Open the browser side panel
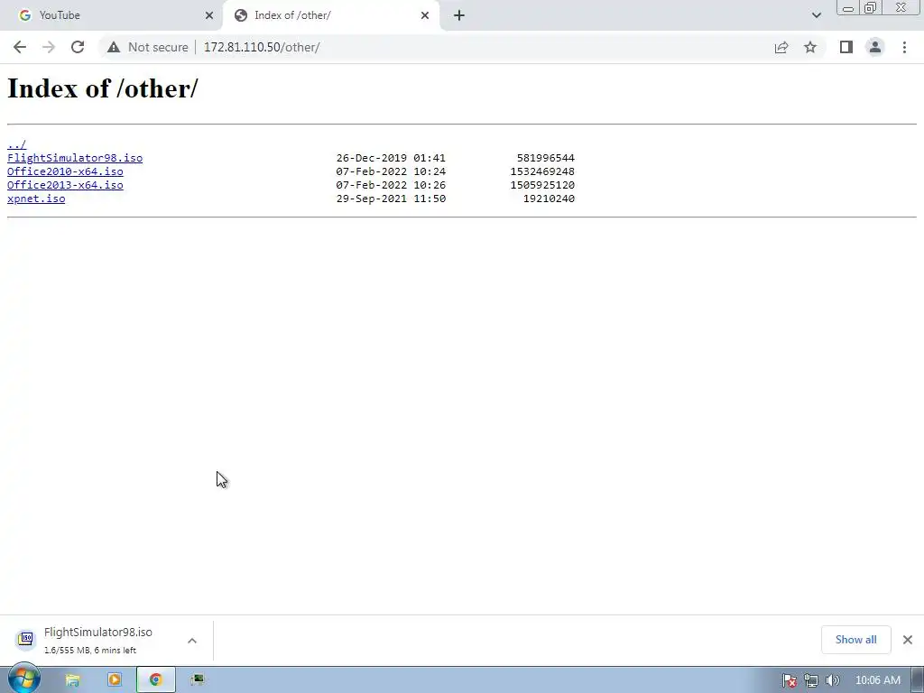The image size is (924, 693). pyautogui.click(x=846, y=47)
